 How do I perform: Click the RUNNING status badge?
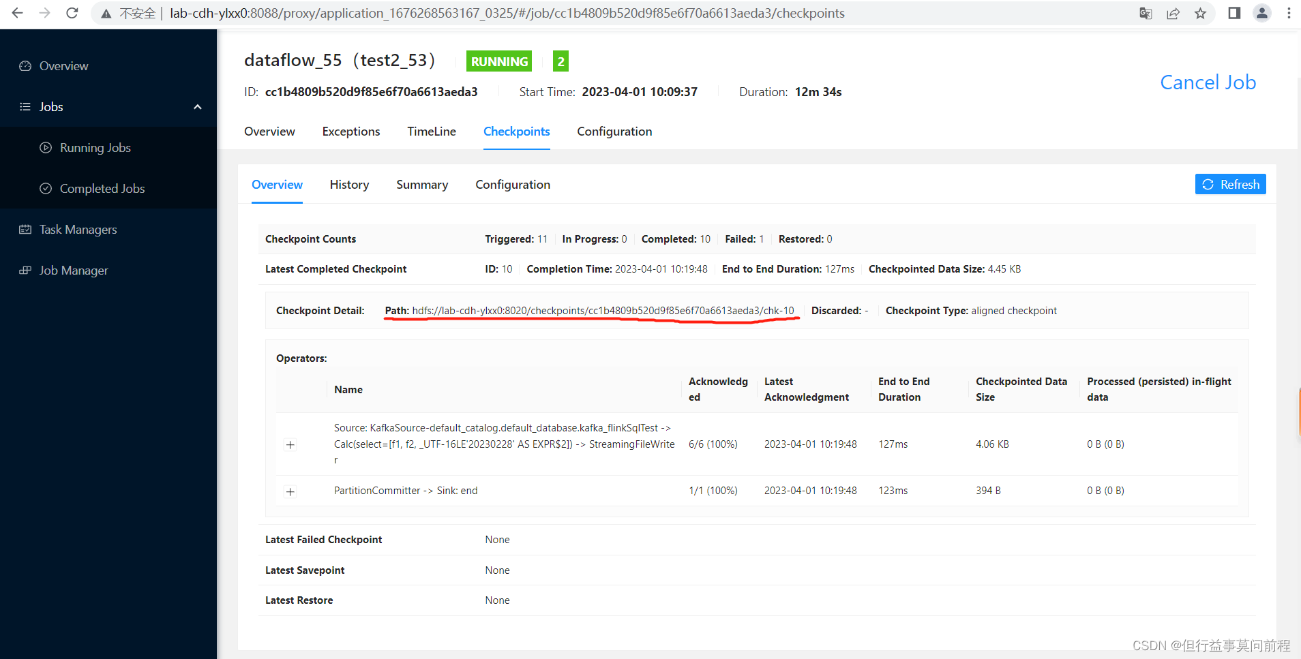[499, 61]
